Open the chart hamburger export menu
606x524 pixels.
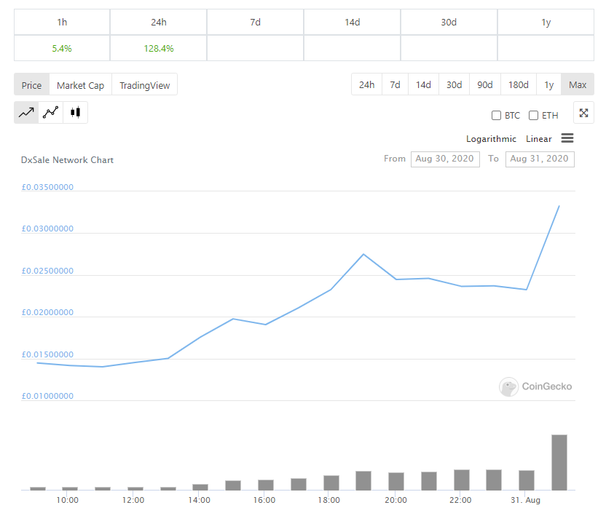pyautogui.click(x=567, y=138)
